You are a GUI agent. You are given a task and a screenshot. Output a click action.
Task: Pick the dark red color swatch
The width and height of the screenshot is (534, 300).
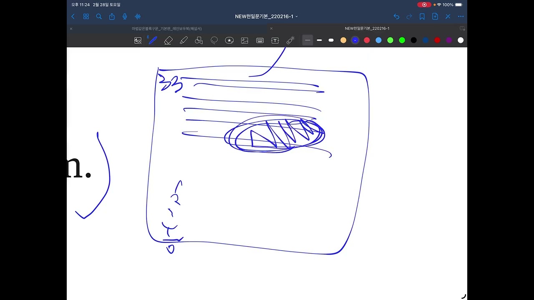coord(437,40)
